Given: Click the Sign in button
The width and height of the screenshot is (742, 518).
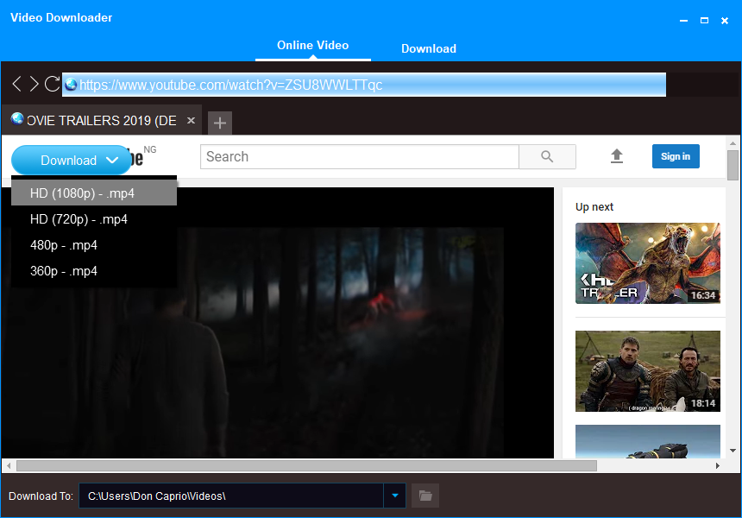Looking at the screenshot, I should 676,156.
